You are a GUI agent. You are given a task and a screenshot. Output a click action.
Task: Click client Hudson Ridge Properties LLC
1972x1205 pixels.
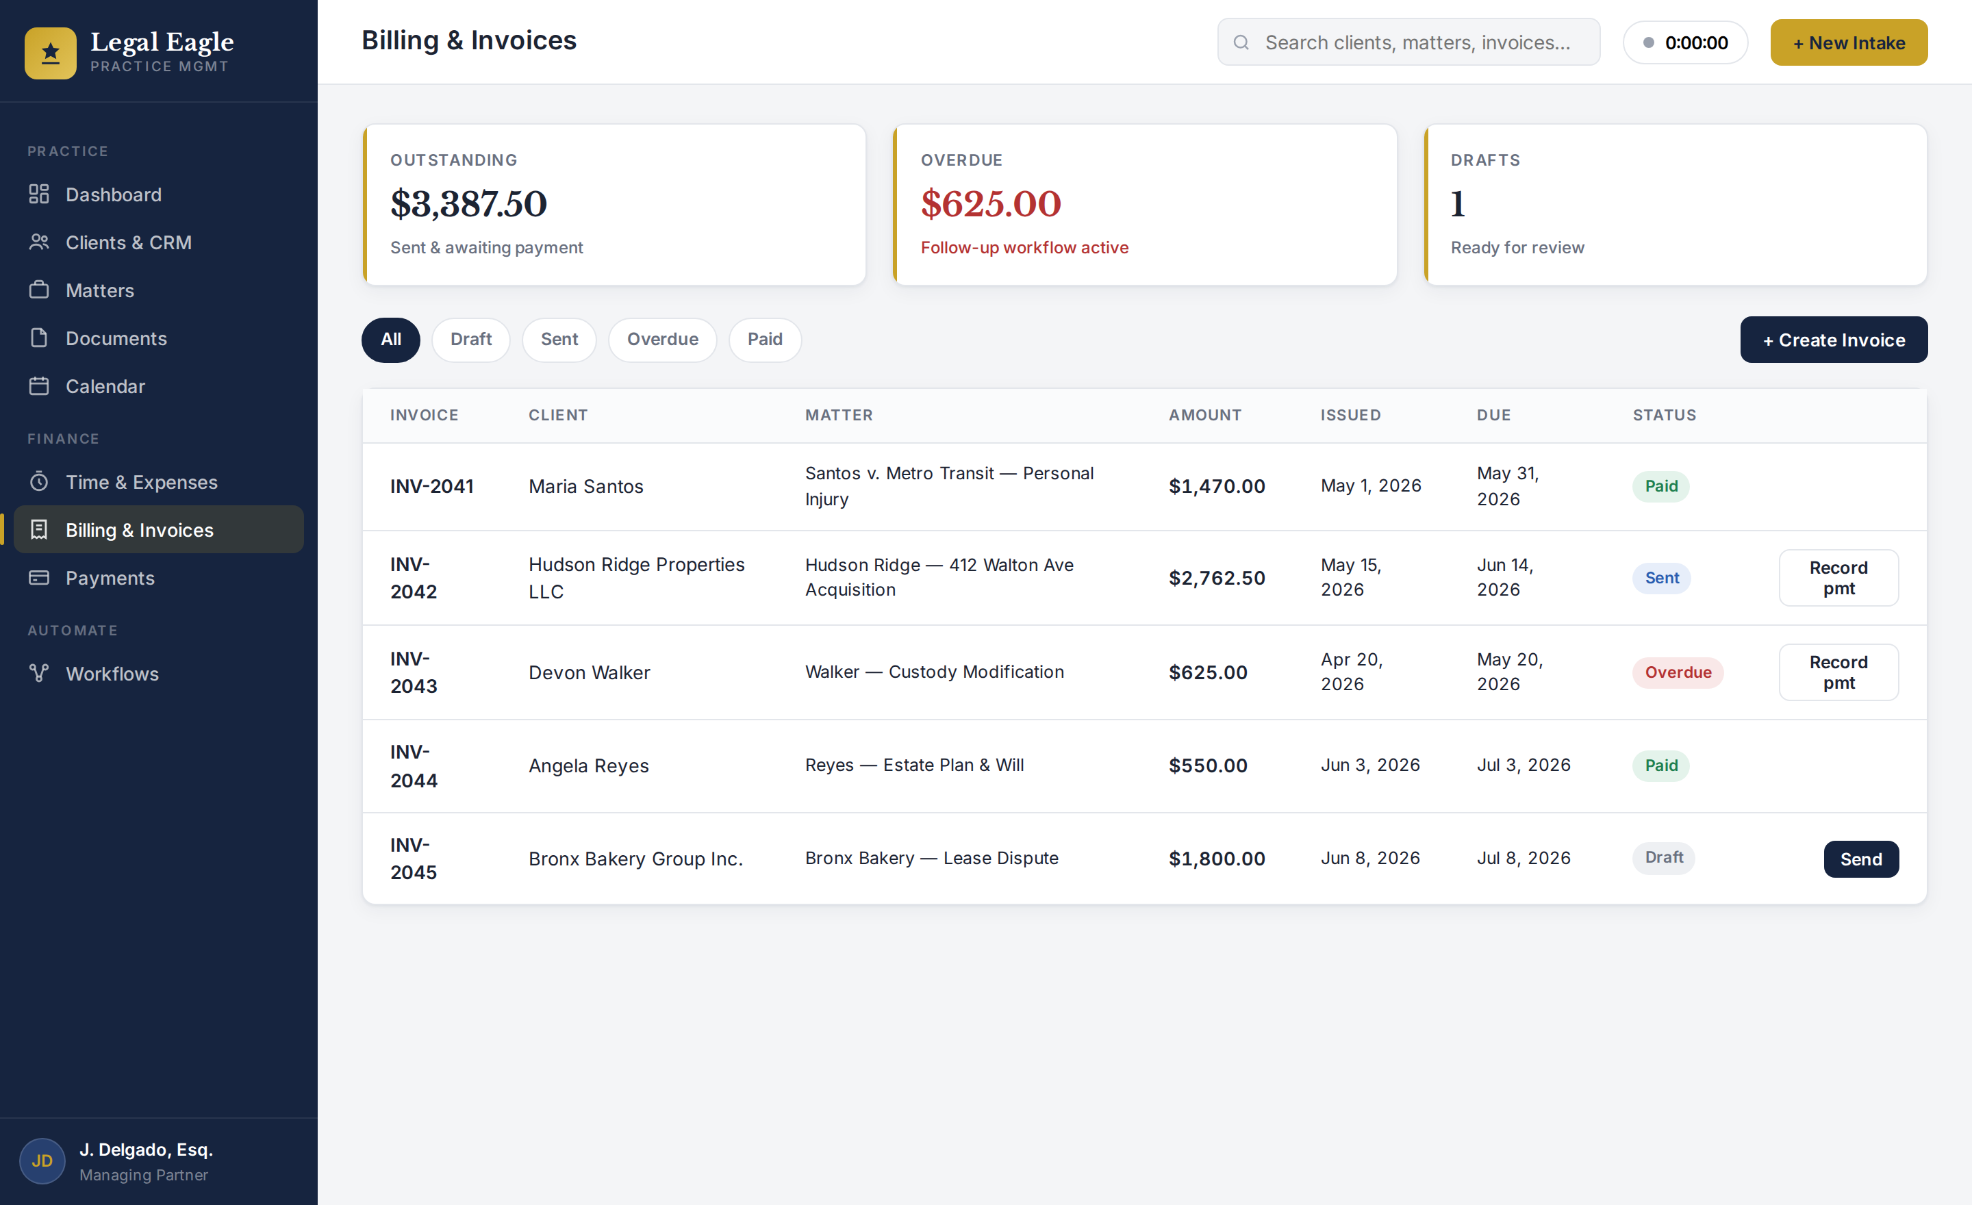coord(636,578)
